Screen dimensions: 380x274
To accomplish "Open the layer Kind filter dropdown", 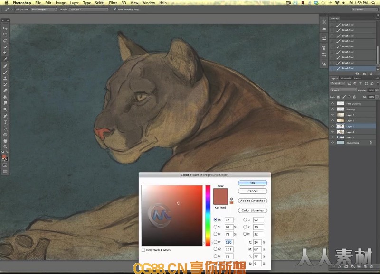I will (338, 83).
